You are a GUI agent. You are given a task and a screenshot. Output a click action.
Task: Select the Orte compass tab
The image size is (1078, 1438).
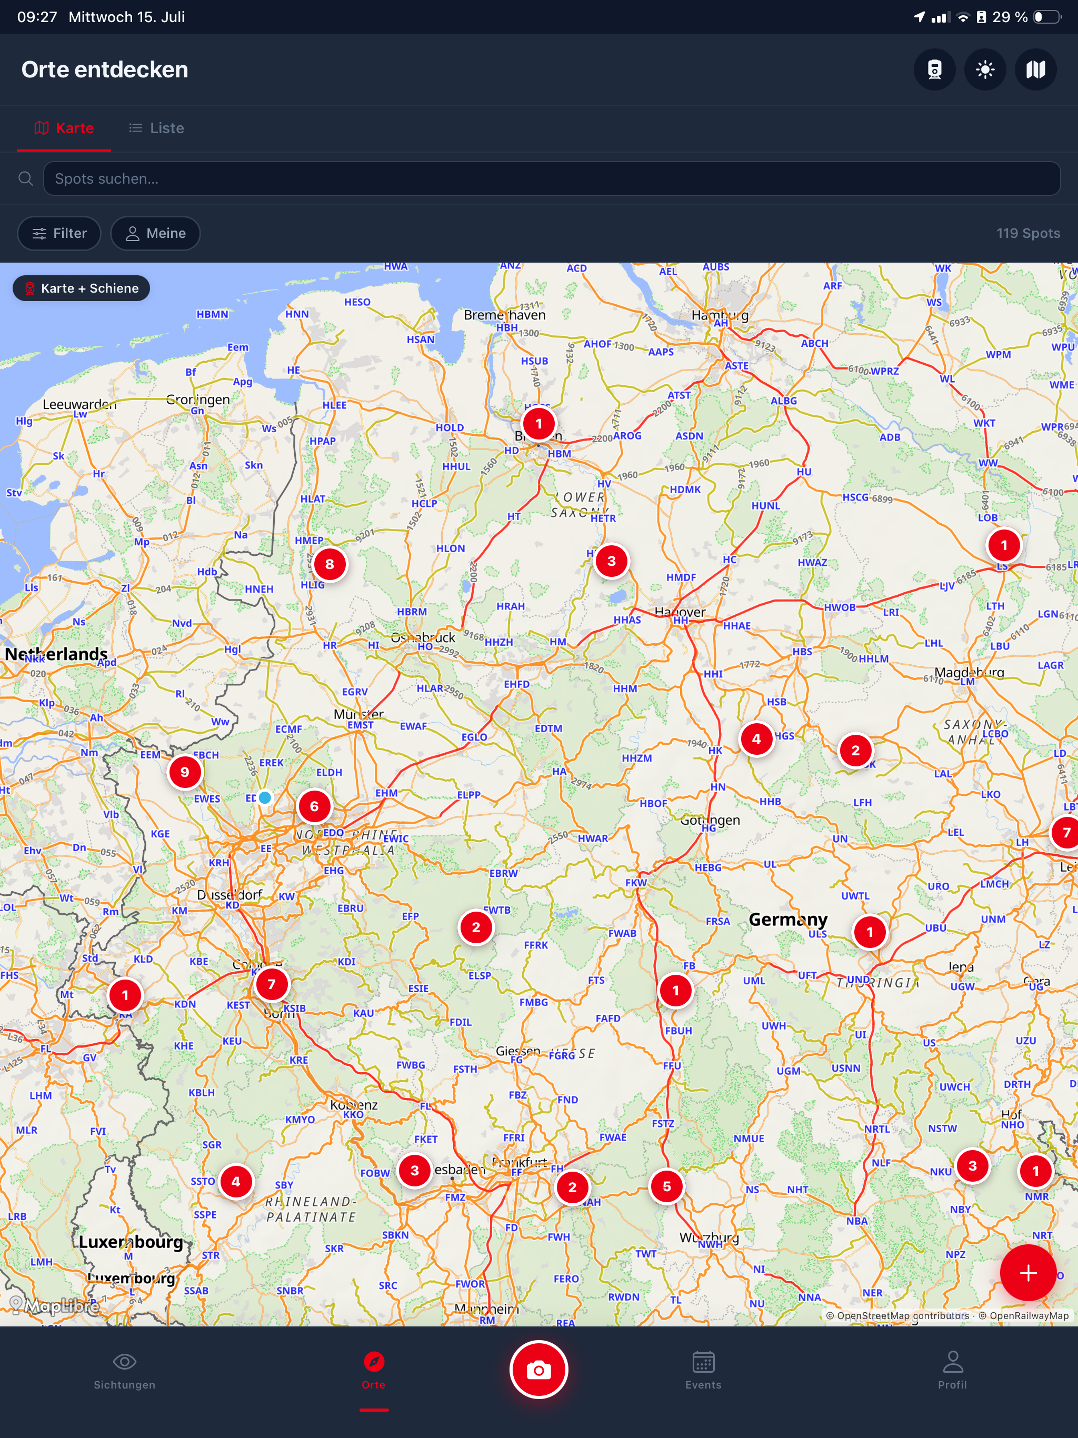click(373, 1371)
